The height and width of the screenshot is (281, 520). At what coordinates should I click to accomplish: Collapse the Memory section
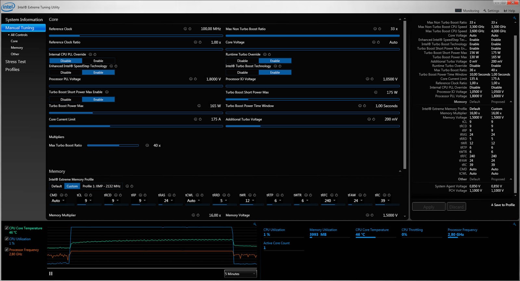(x=400, y=172)
